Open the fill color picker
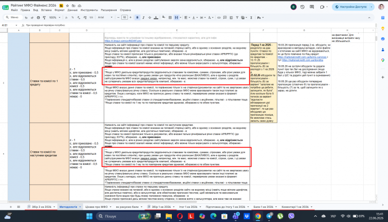Screen dimensions: 388x222 click(x=164, y=18)
